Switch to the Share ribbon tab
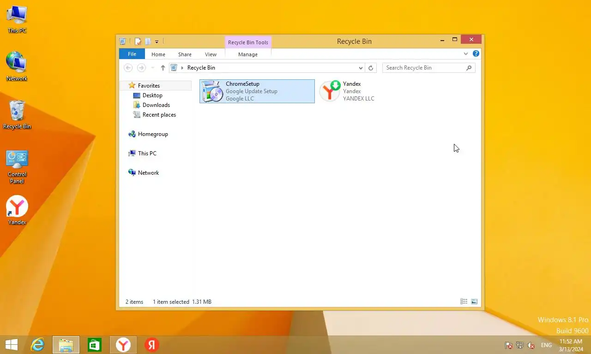This screenshot has width=591, height=354. (x=185, y=54)
